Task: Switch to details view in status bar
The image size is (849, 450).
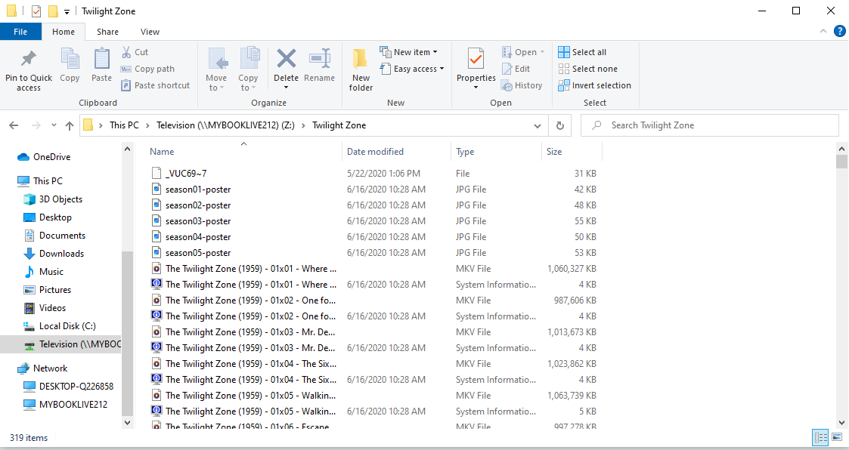Action: pyautogui.click(x=820, y=437)
